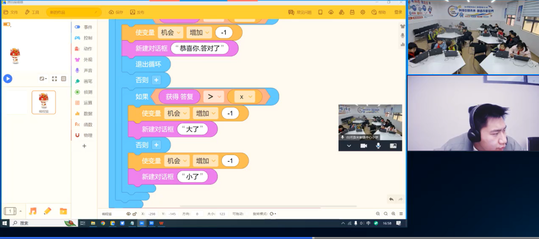The image size is (539, 239).
Task: Toggle the sprite lock icon
Action: point(134,214)
